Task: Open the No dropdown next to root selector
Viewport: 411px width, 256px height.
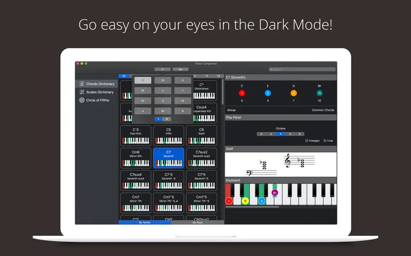Action: (181, 69)
